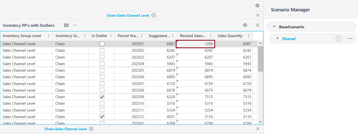Sort by Suggested... column header

click(159, 36)
